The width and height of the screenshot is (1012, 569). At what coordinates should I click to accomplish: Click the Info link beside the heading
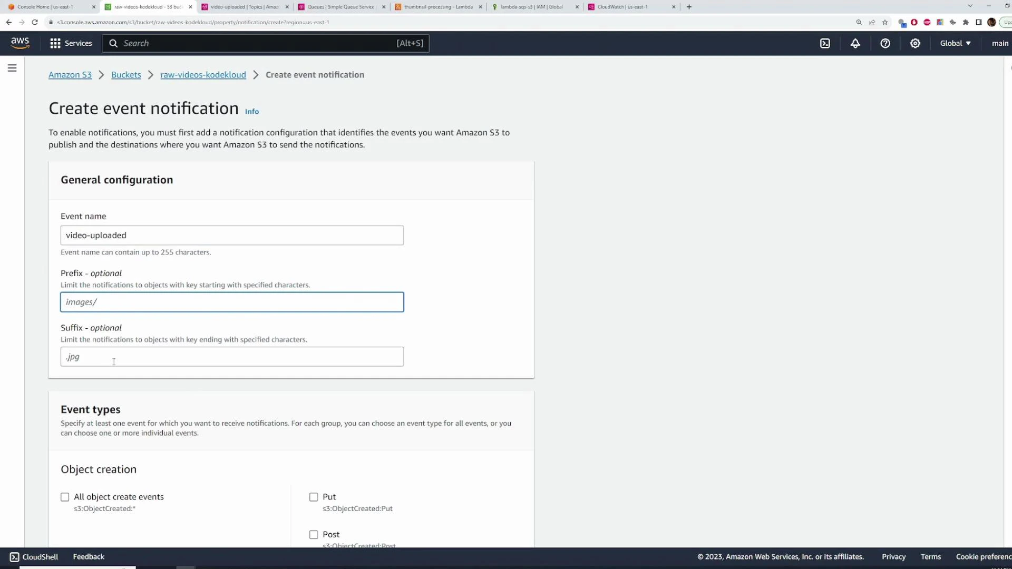[251, 111]
